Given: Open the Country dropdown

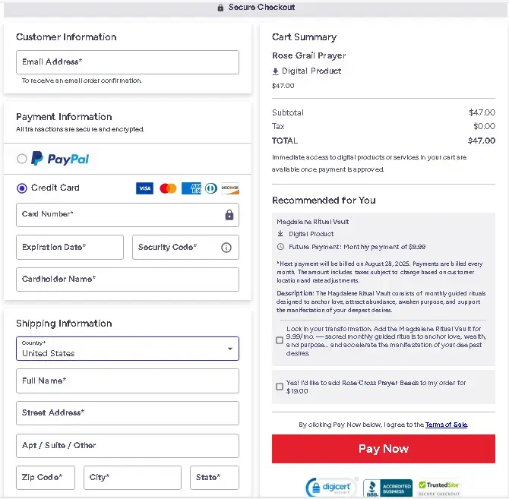Looking at the screenshot, I should pos(128,349).
